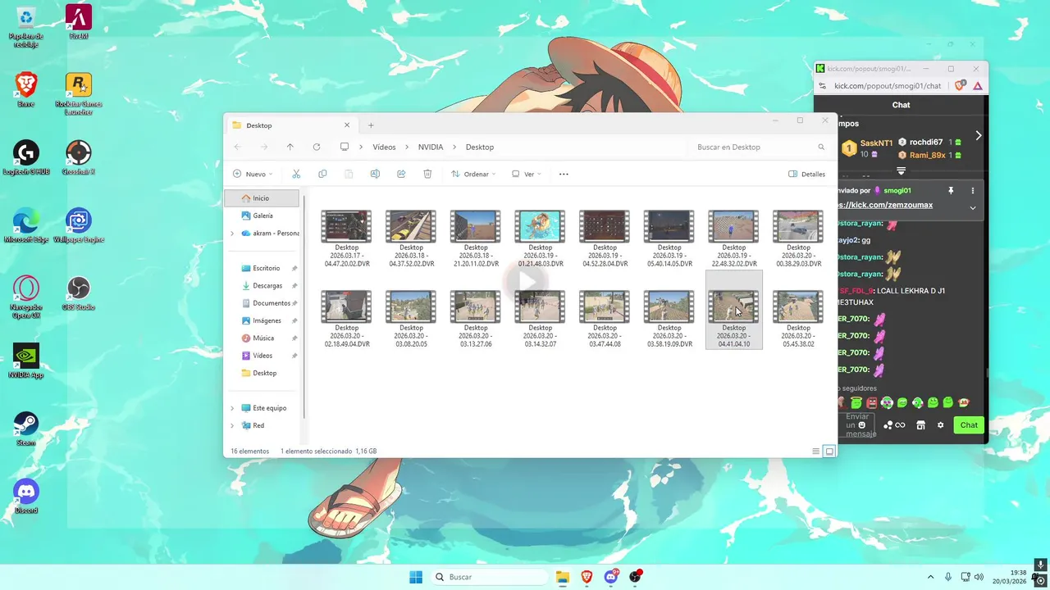Switch to large thumbnails view in status bar
The height and width of the screenshot is (590, 1050).
829,452
